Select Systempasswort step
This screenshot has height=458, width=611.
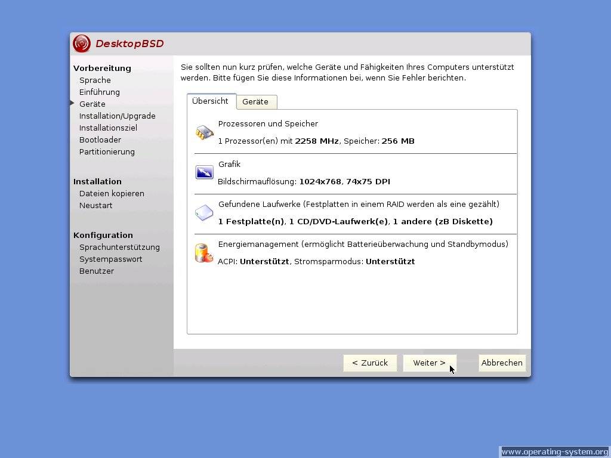(110, 259)
